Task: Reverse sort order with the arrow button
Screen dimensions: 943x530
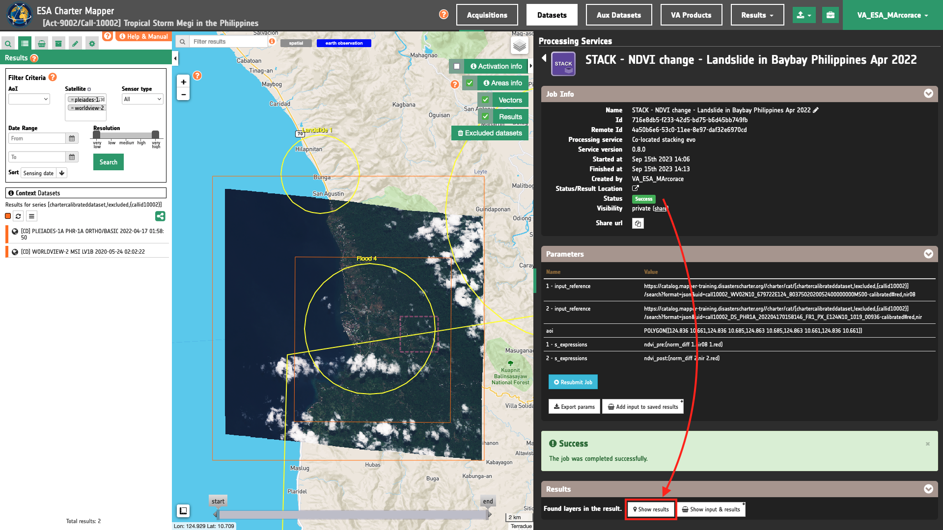Action: (x=62, y=173)
